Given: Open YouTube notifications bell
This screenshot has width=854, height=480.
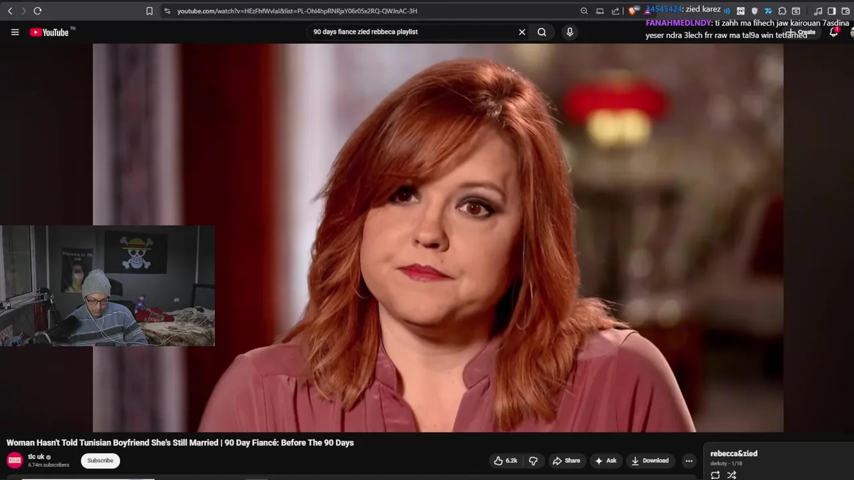Looking at the screenshot, I should [x=834, y=32].
